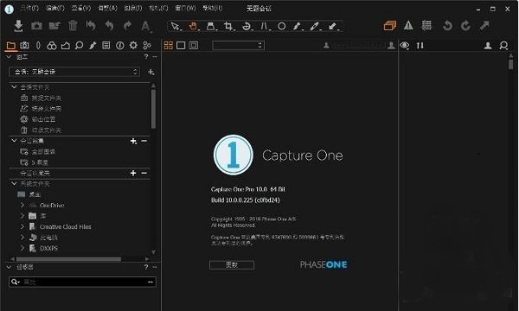Click the magnifier search icon in browser toolbar

[x=503, y=45]
